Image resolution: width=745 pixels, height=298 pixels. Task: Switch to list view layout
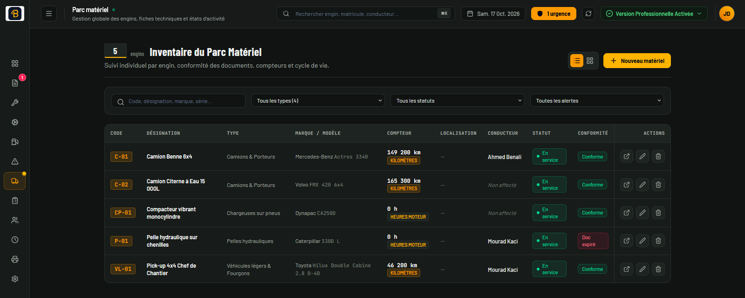coord(577,61)
